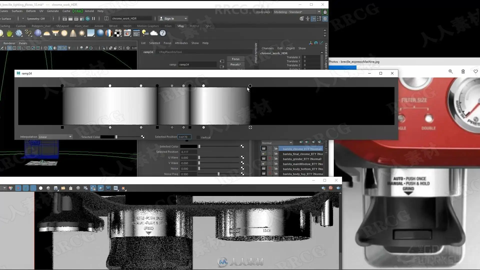This screenshot has width=480, height=270.
Task: Click the Selected Position field in ramp34
Action: [184, 137]
